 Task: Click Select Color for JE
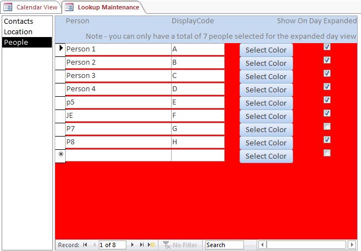(x=266, y=116)
